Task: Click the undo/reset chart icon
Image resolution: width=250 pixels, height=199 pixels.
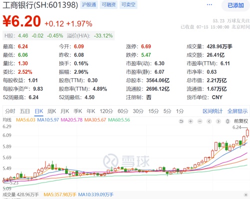Action: pyautogui.click(x=181, y=121)
